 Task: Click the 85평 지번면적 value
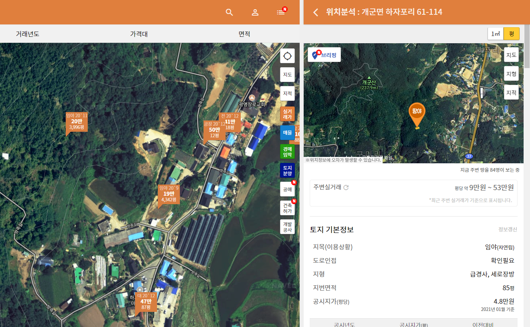click(508, 288)
